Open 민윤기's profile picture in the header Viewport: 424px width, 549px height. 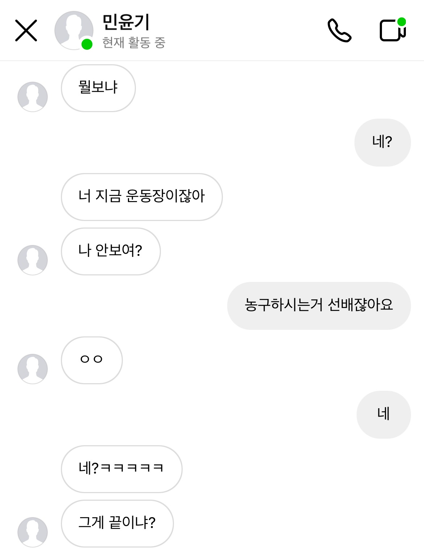tap(73, 30)
